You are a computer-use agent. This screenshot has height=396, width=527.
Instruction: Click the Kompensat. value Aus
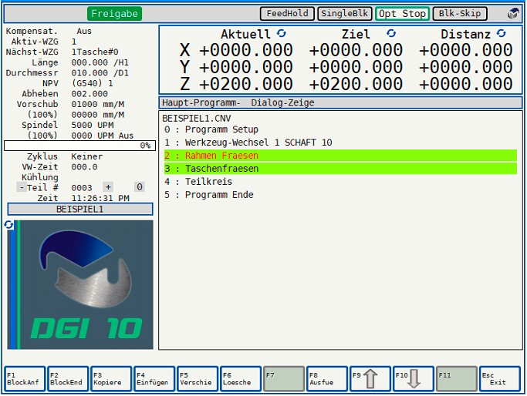(84, 32)
